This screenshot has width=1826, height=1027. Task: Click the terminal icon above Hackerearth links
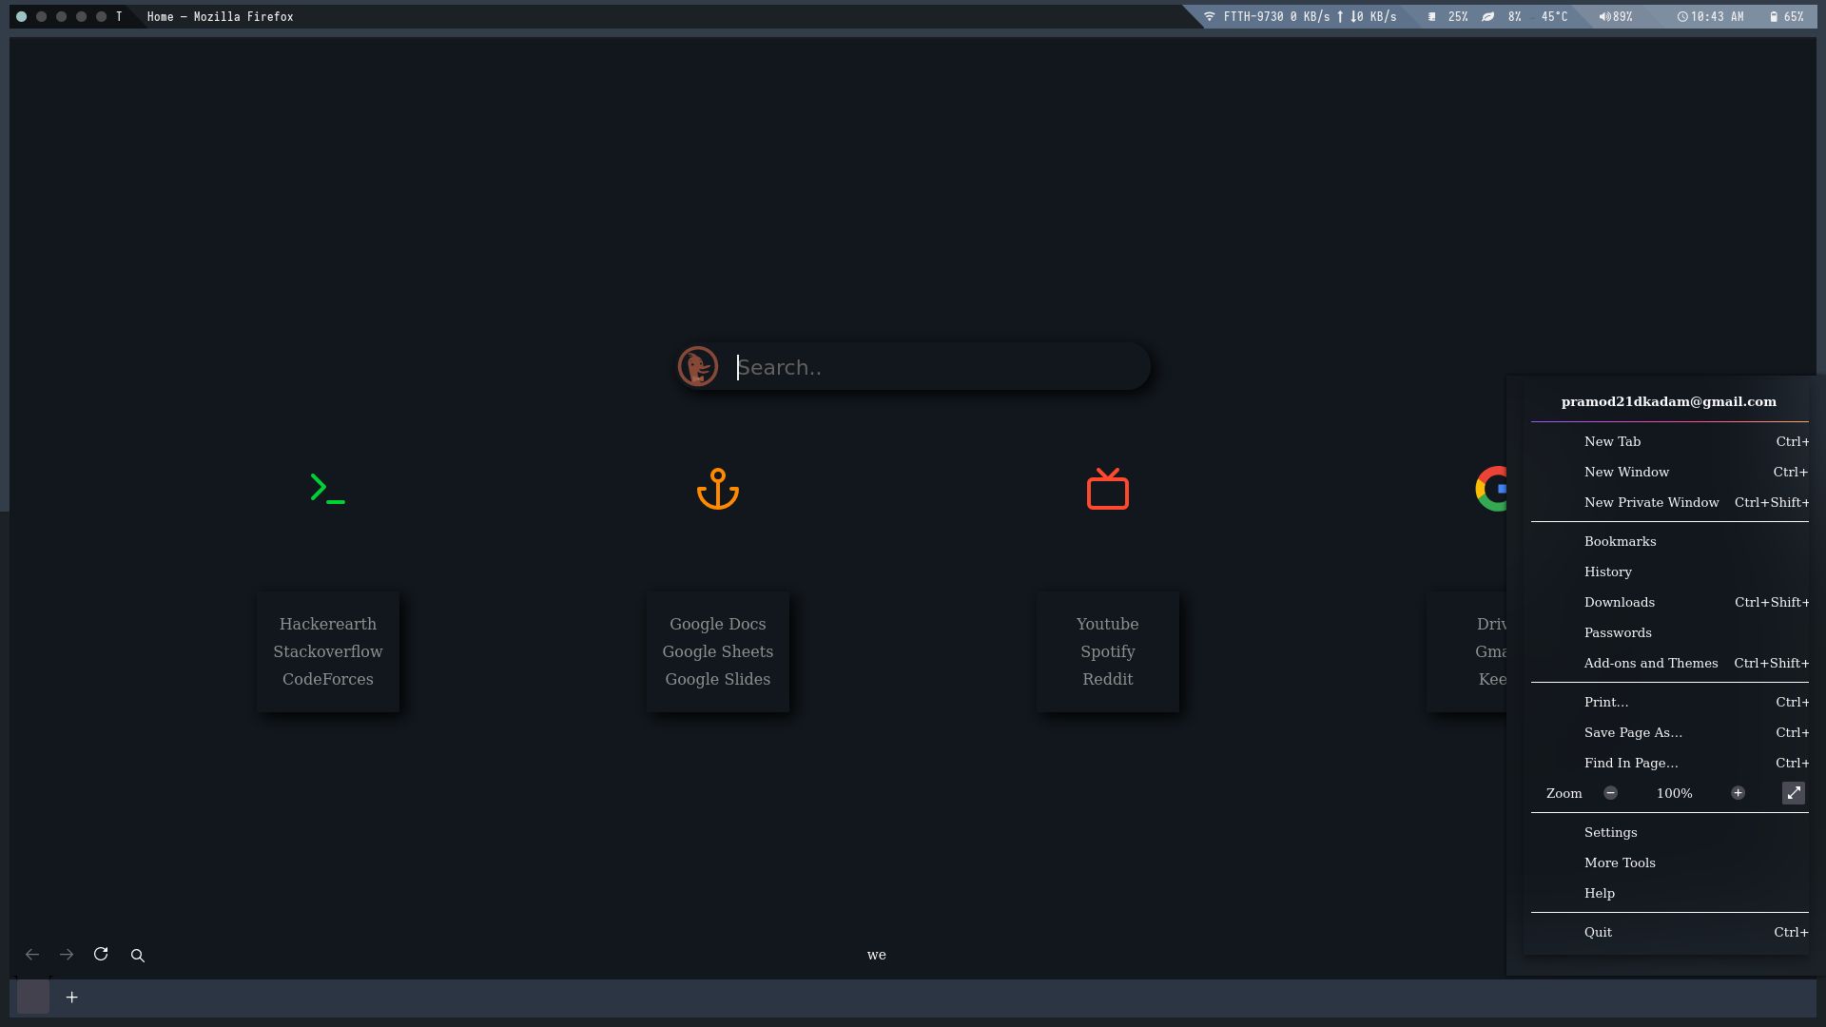(327, 489)
